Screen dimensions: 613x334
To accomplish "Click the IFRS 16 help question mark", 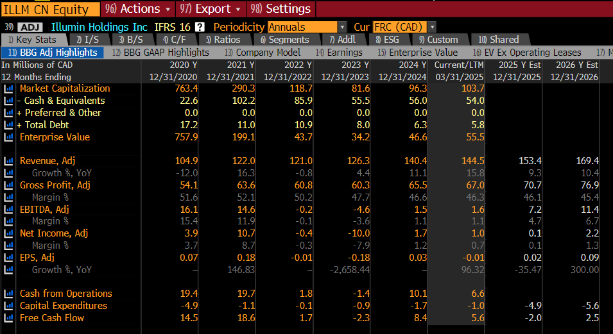I will (200, 27).
